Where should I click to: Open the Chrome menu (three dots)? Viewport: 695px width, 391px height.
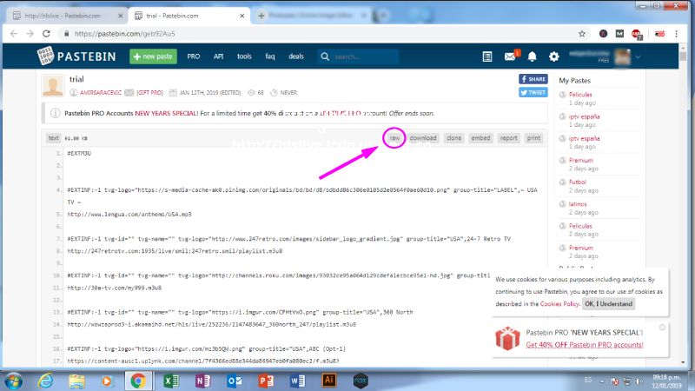tap(677, 34)
